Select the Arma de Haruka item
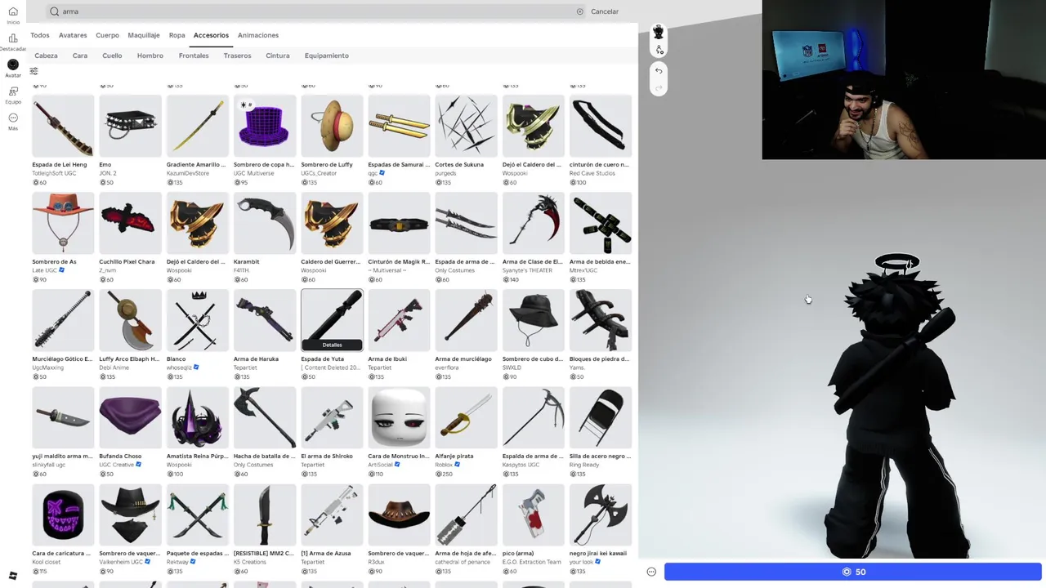Viewport: 1046px width, 588px height. (265, 320)
